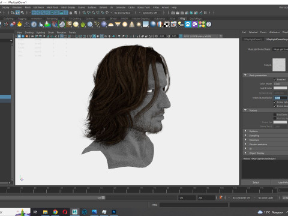Click the render frame window shelf icon

click(173, 25)
